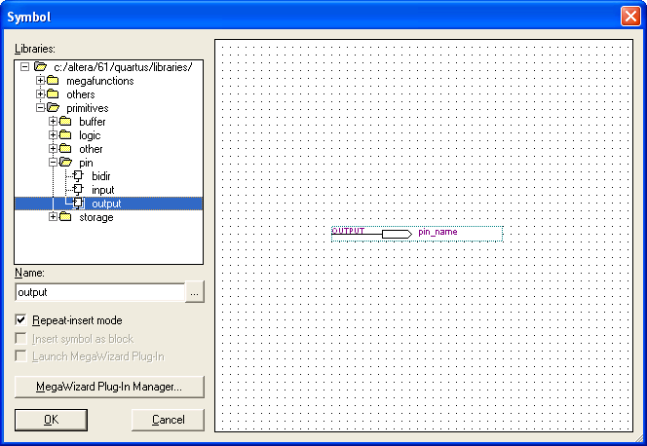Open MegaWizard Plug-In Manager
This screenshot has height=446, width=647.
[x=109, y=387]
